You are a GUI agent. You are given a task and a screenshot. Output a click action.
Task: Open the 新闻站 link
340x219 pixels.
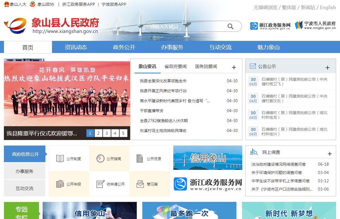click(x=308, y=7)
